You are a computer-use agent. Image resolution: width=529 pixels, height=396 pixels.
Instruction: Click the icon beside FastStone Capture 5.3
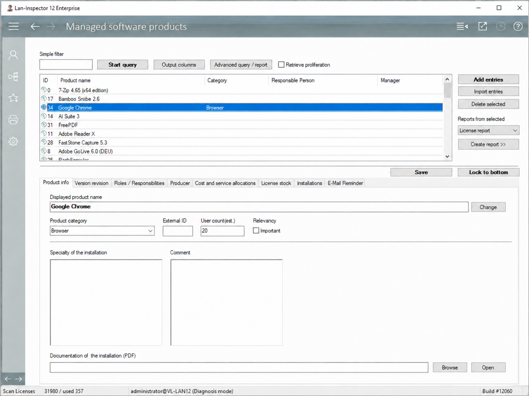pos(44,142)
